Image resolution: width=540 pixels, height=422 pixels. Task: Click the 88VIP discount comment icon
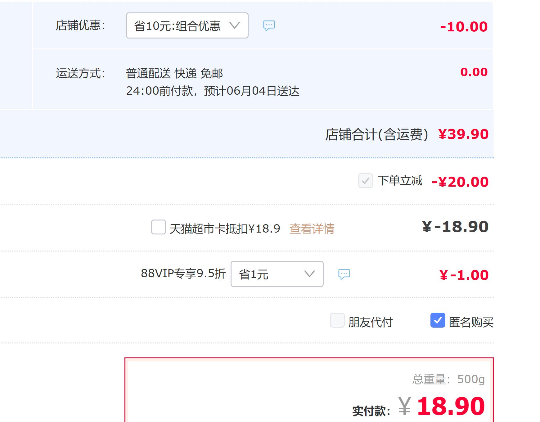click(x=344, y=274)
